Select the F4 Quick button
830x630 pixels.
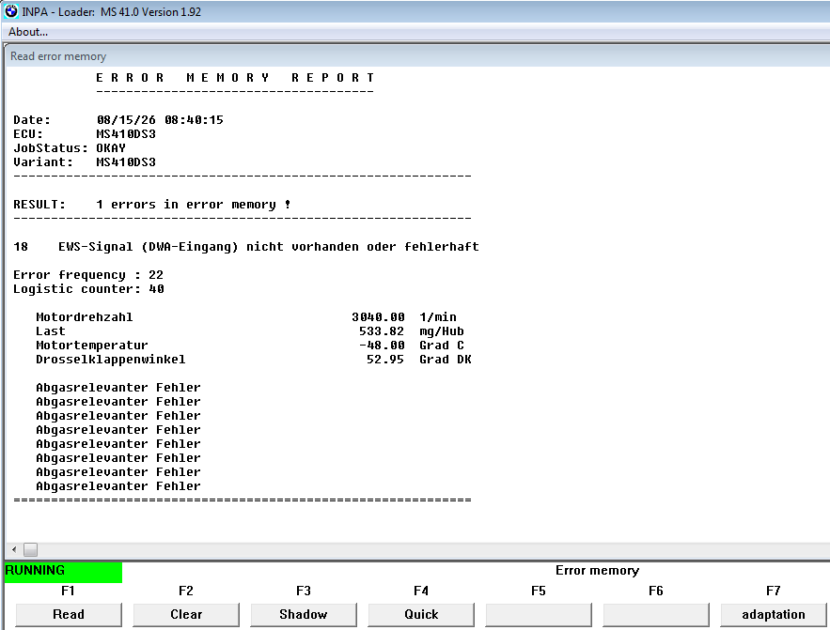421,615
